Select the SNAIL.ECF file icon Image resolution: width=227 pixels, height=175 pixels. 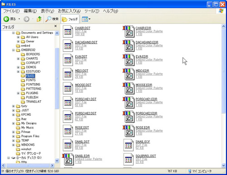[128, 145]
